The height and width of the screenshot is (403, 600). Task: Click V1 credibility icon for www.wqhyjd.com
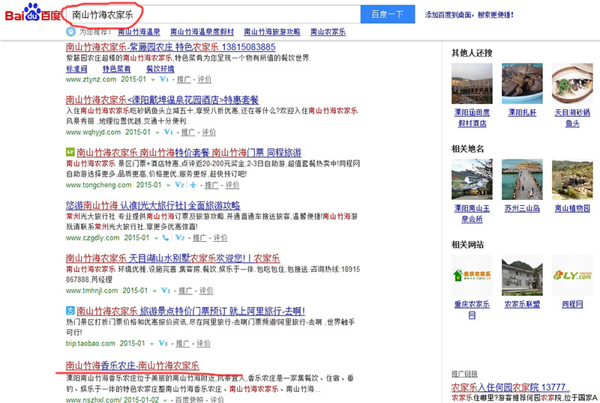click(x=168, y=132)
